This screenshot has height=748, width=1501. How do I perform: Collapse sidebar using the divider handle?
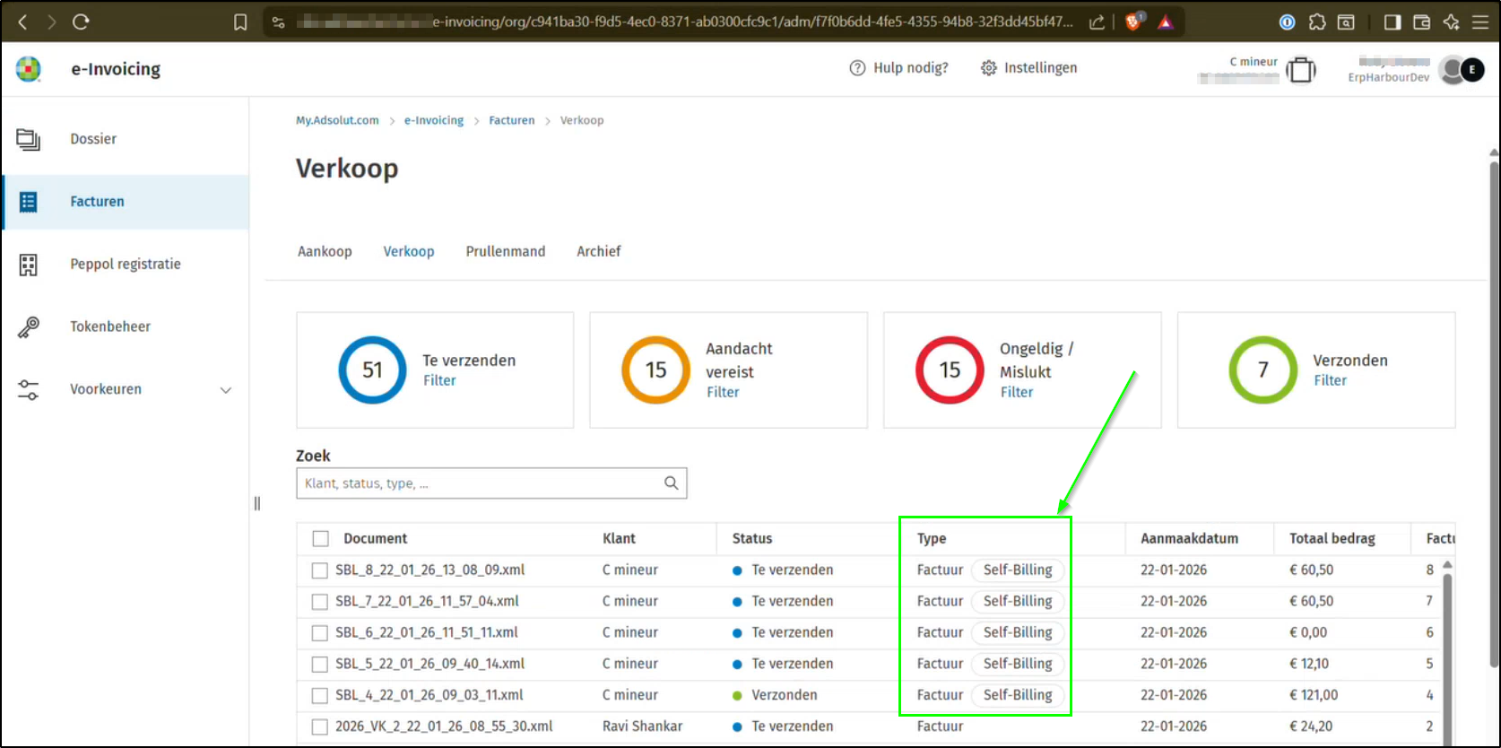[x=257, y=504]
